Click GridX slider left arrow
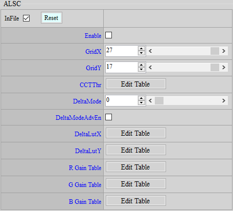Viewport: 233px width, 211px height. point(150,51)
